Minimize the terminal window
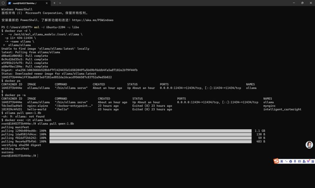The width and height of the screenshot is (315, 188). click(x=294, y=3)
